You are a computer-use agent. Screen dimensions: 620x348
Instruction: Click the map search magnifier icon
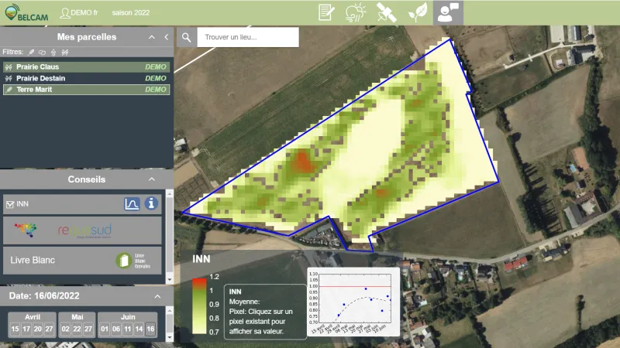click(x=186, y=37)
